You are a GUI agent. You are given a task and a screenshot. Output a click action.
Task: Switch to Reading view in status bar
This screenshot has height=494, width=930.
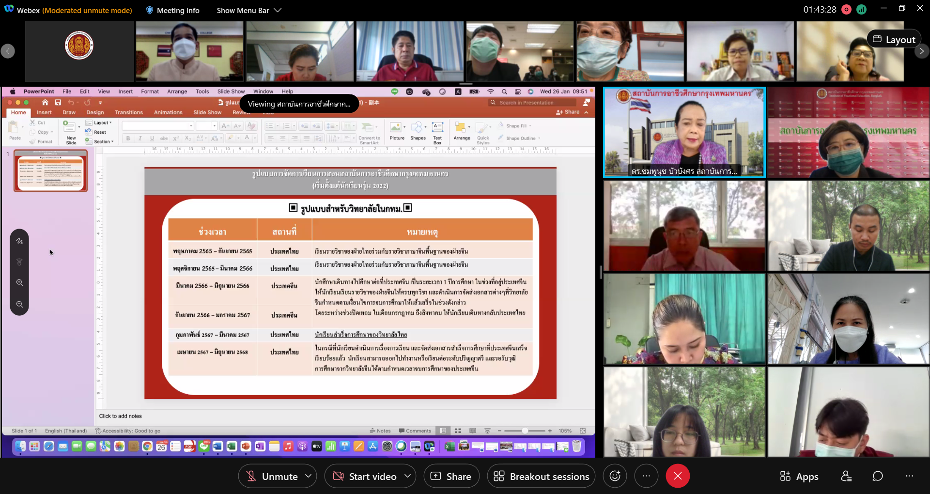pyautogui.click(x=473, y=431)
